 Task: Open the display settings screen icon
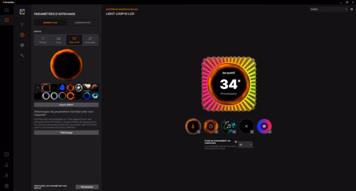pos(22,35)
